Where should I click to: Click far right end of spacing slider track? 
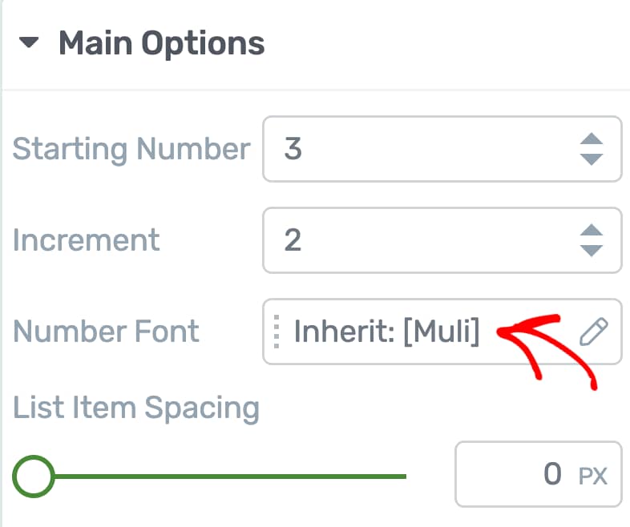point(404,477)
